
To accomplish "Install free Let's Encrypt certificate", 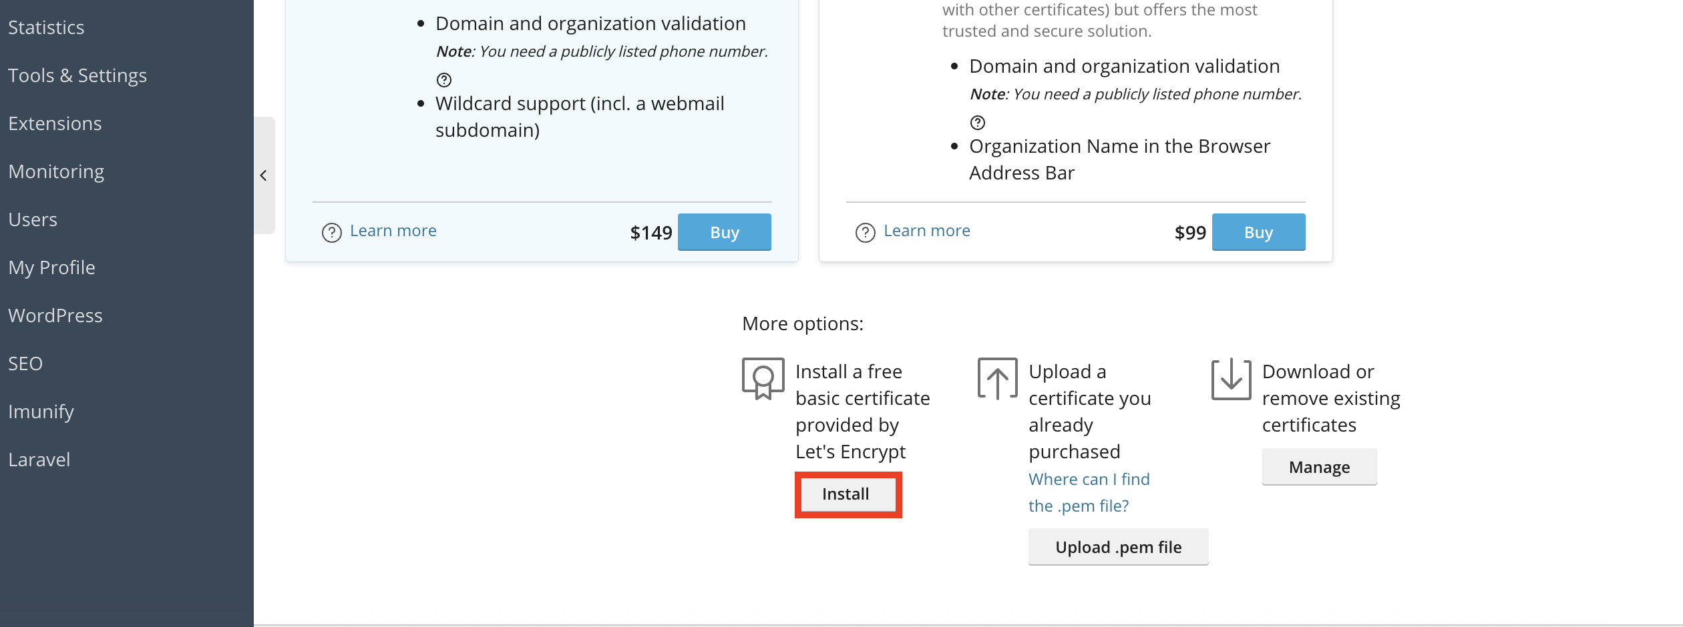I will [x=846, y=494].
